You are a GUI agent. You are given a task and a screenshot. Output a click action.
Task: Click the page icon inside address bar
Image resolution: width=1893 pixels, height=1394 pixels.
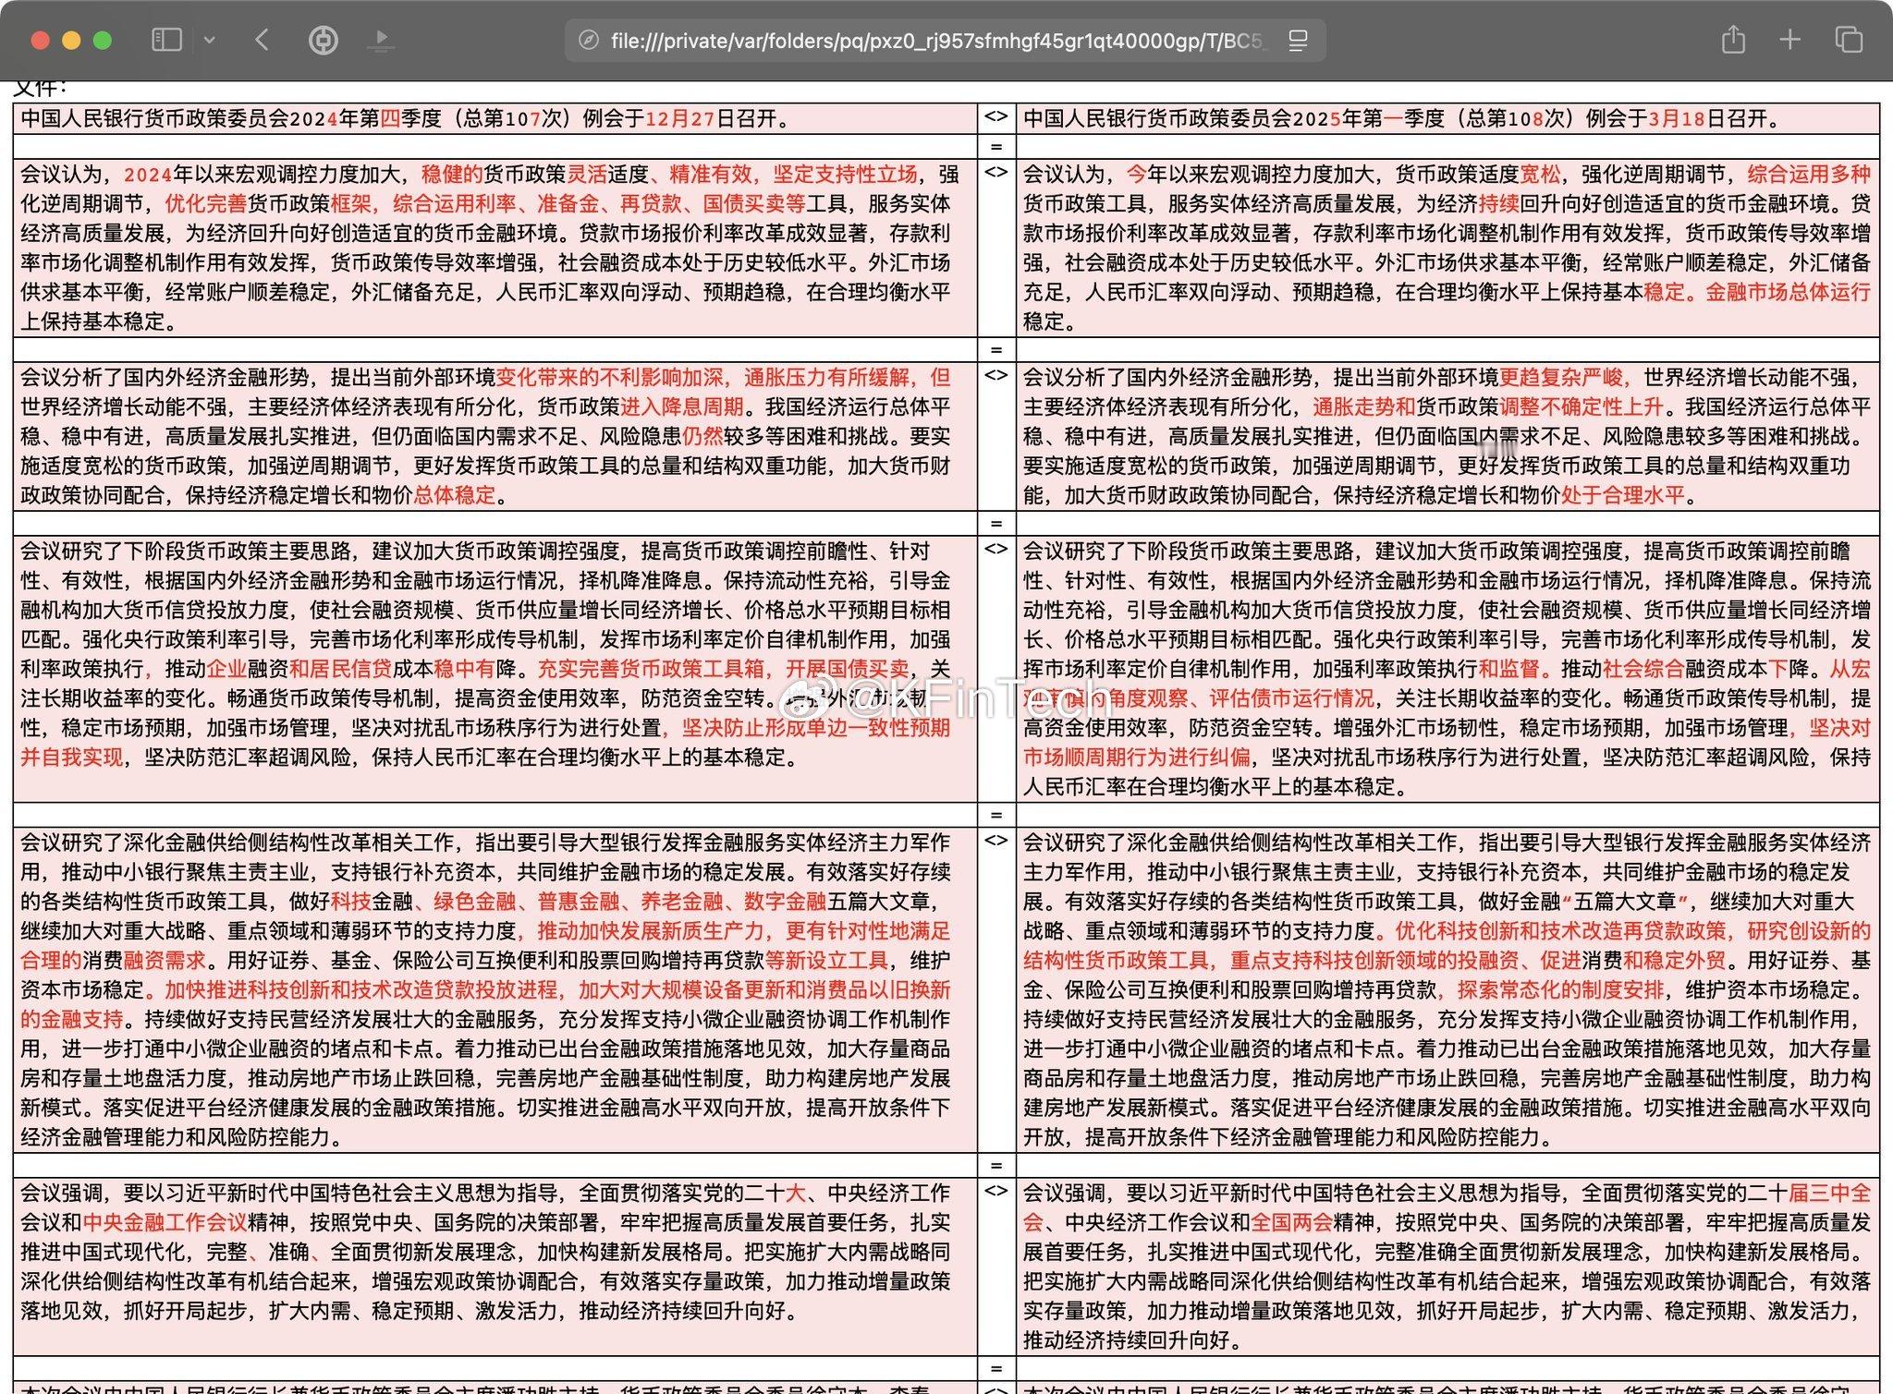[x=588, y=41]
